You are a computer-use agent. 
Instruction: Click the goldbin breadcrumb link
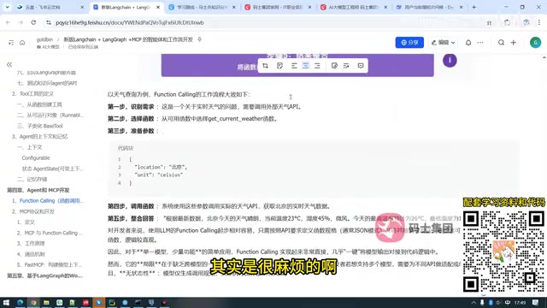click(44, 39)
